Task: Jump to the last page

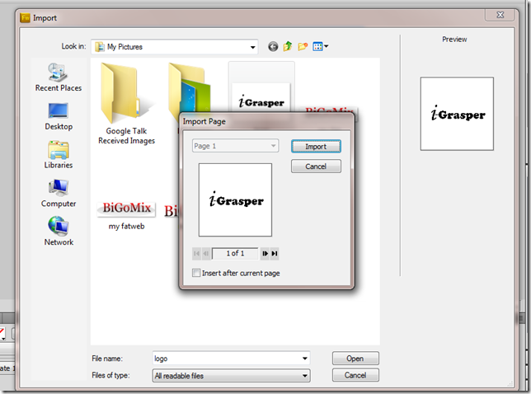Action: [x=275, y=254]
